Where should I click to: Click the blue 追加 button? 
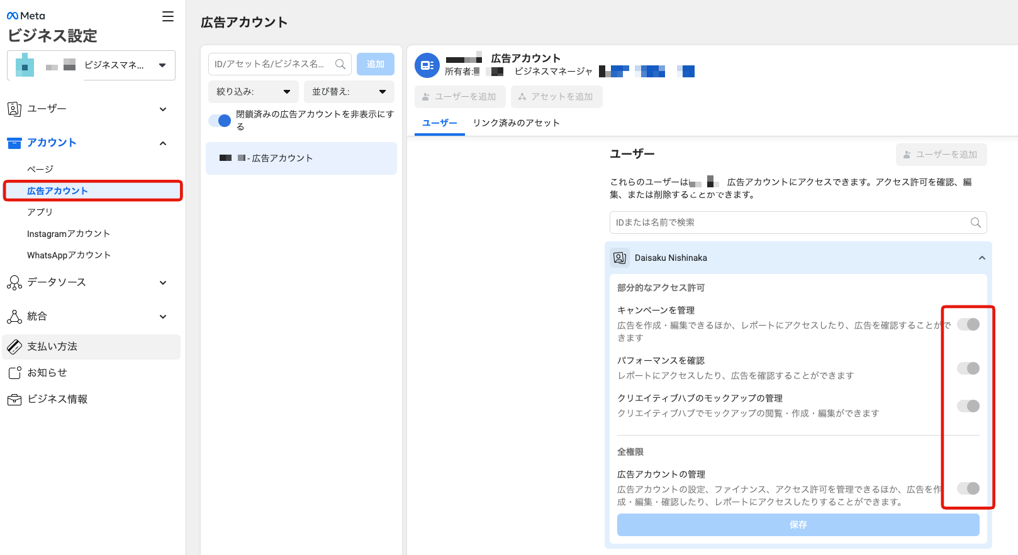click(376, 64)
